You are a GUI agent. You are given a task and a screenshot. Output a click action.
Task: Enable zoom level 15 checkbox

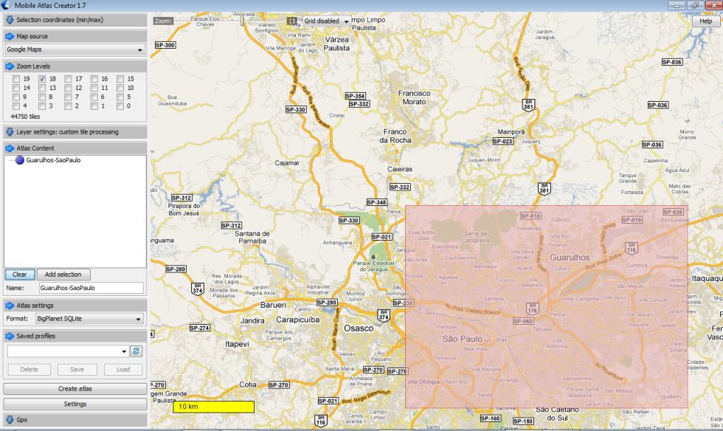(120, 79)
